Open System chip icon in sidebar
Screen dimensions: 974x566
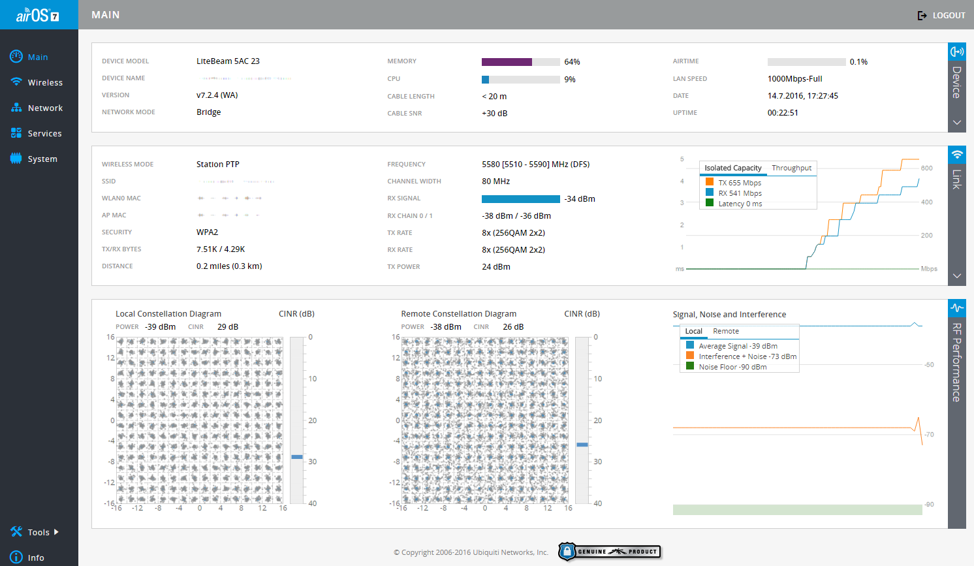pyautogui.click(x=16, y=159)
